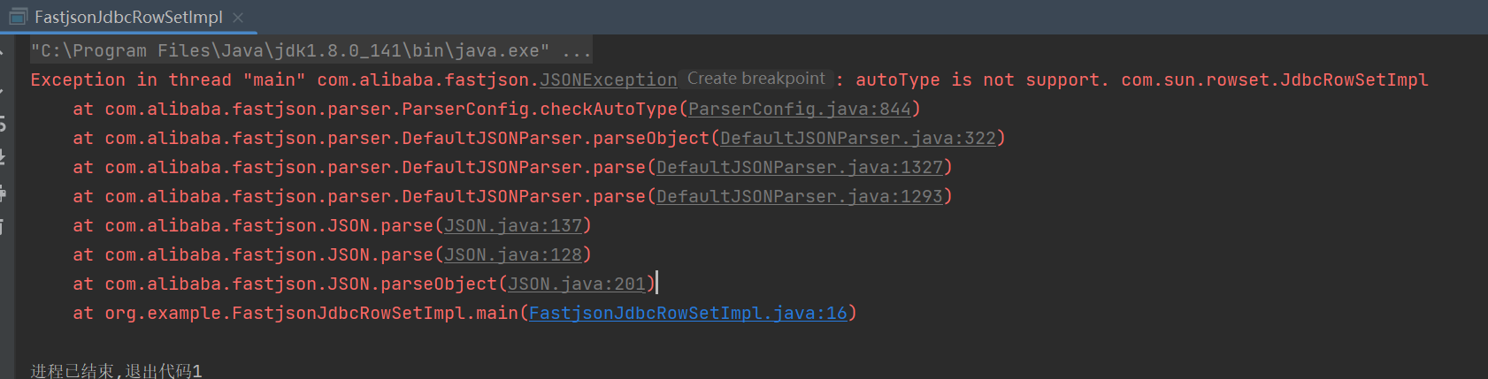Toggle the soft-wrap icon in console gutter
The image size is (1488, 379).
tap(3, 124)
